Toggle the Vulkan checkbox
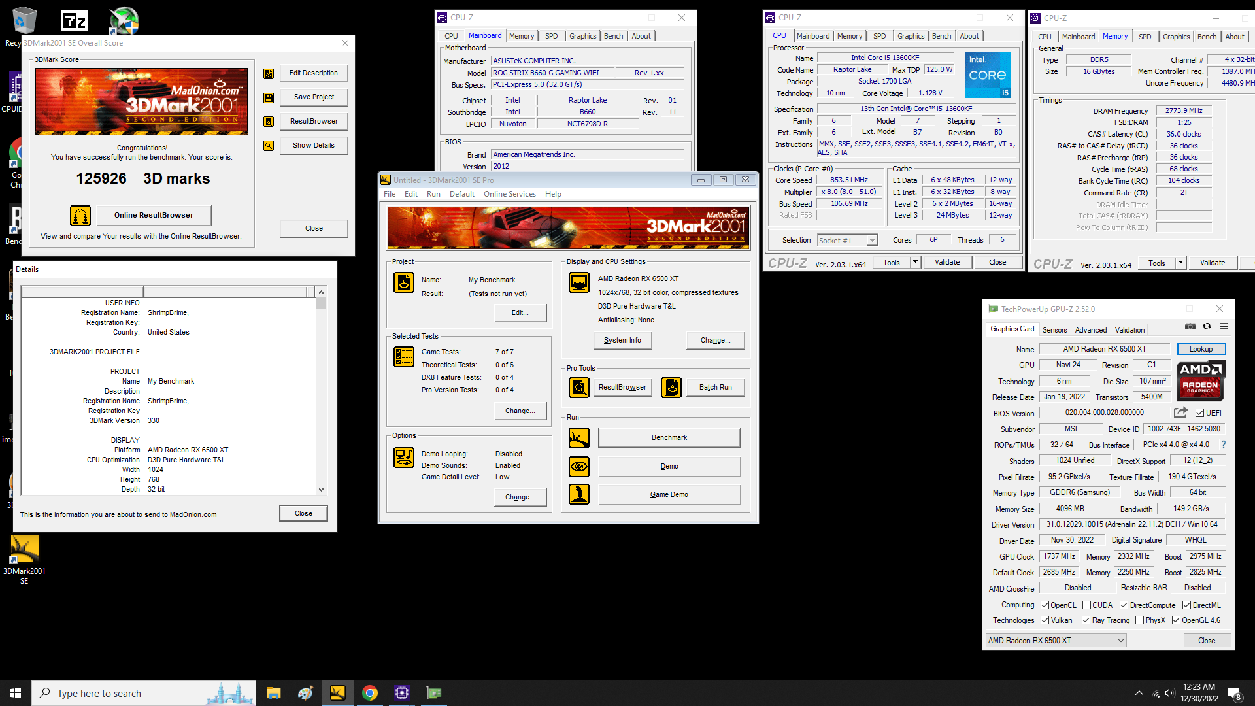Screen dimensions: 1255x706 point(1045,620)
